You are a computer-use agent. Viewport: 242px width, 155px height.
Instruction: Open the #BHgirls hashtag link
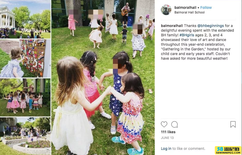pyautogui.click(x=187, y=35)
